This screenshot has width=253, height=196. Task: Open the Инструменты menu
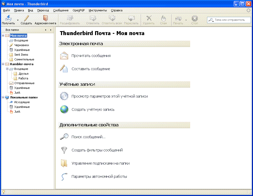tap(98, 10)
